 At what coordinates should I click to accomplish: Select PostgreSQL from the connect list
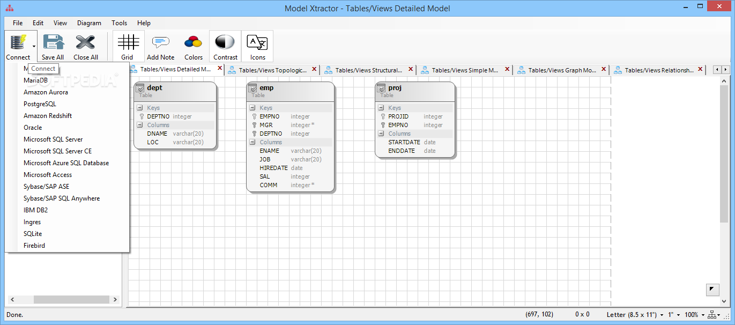pyautogui.click(x=67, y=104)
